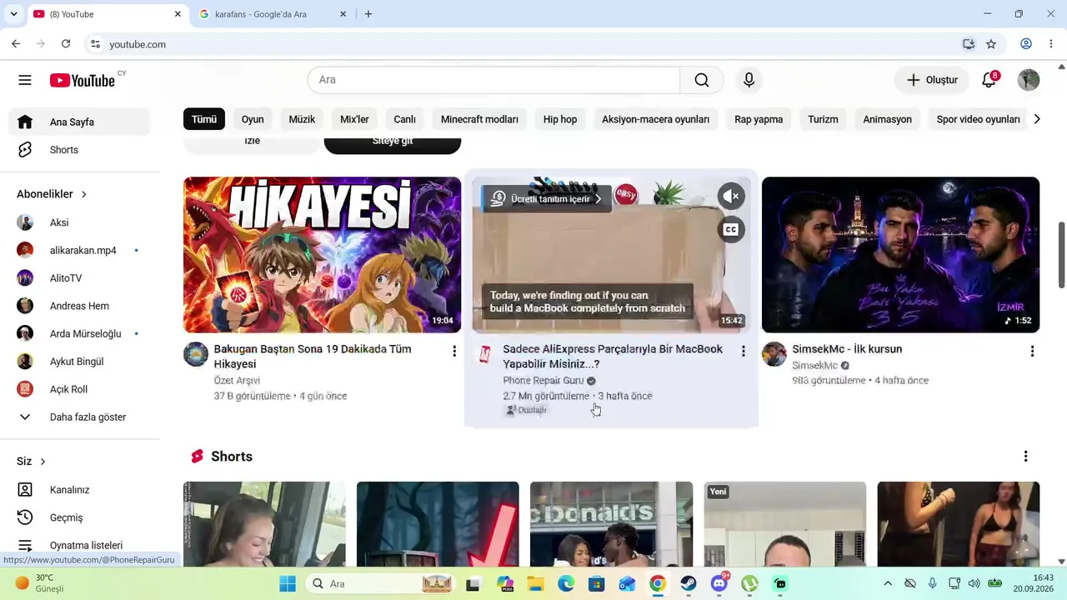
Task: Click the page vertical scrollbar
Action: (1060, 255)
